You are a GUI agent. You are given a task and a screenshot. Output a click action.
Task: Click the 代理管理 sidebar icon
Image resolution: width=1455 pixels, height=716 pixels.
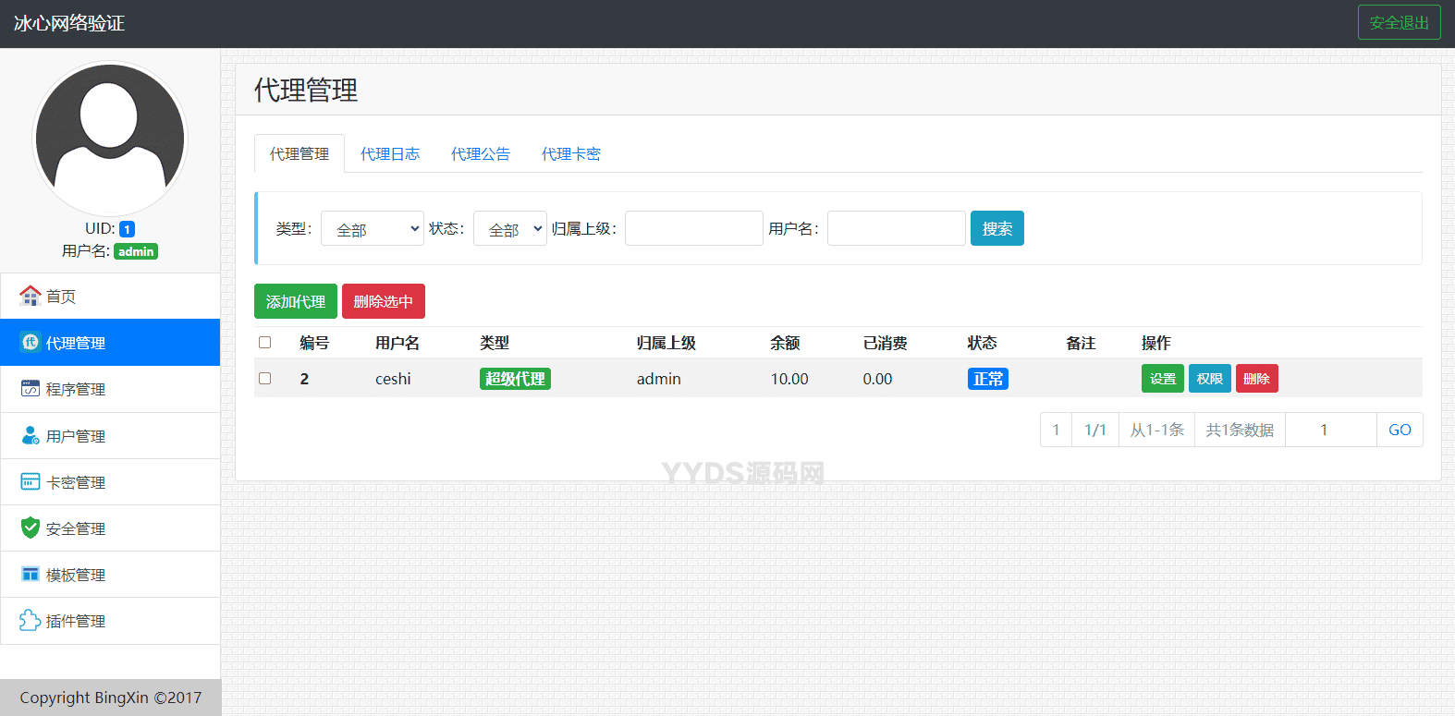tap(31, 342)
